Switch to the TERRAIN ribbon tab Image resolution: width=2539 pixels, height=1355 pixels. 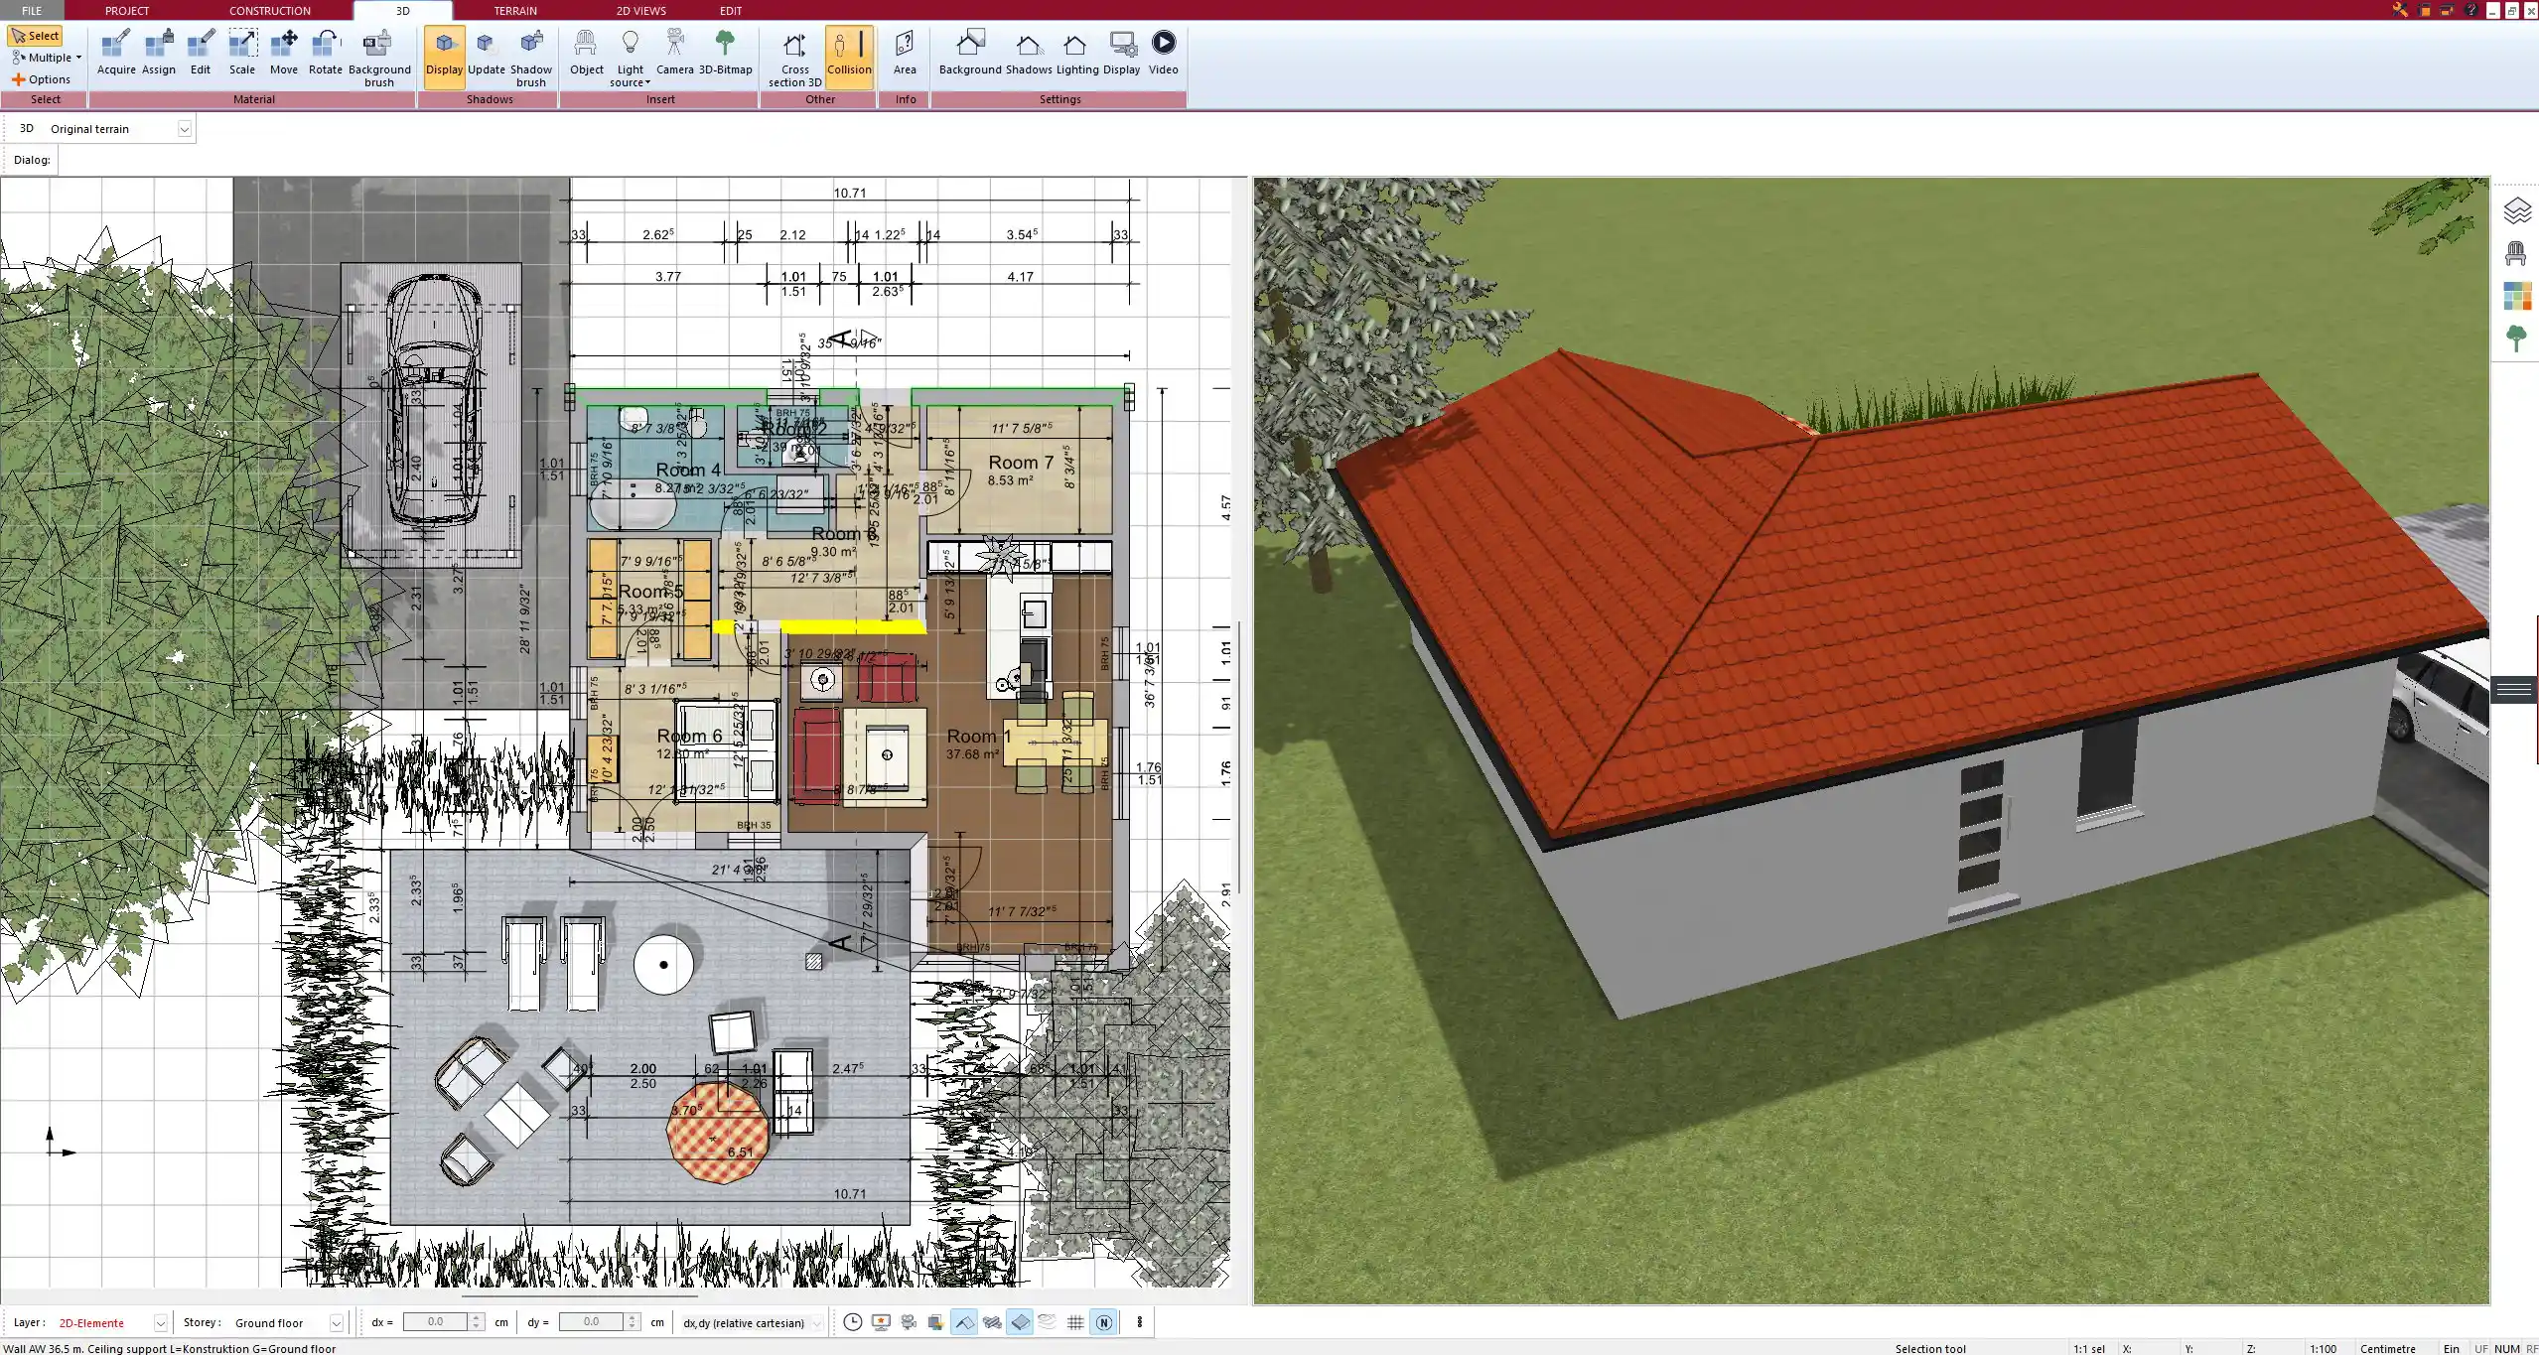coord(513,10)
